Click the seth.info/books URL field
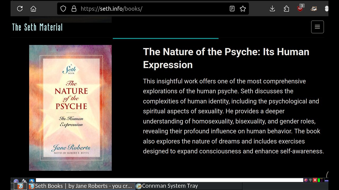Screen dimensions: 339x190 (x=154, y=9)
